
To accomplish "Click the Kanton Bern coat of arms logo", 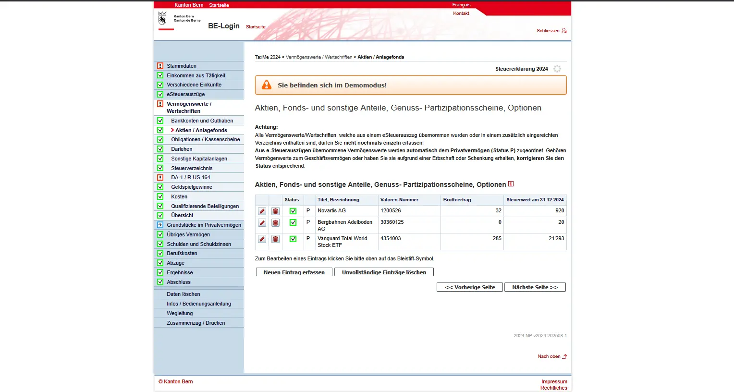I will tap(162, 19).
